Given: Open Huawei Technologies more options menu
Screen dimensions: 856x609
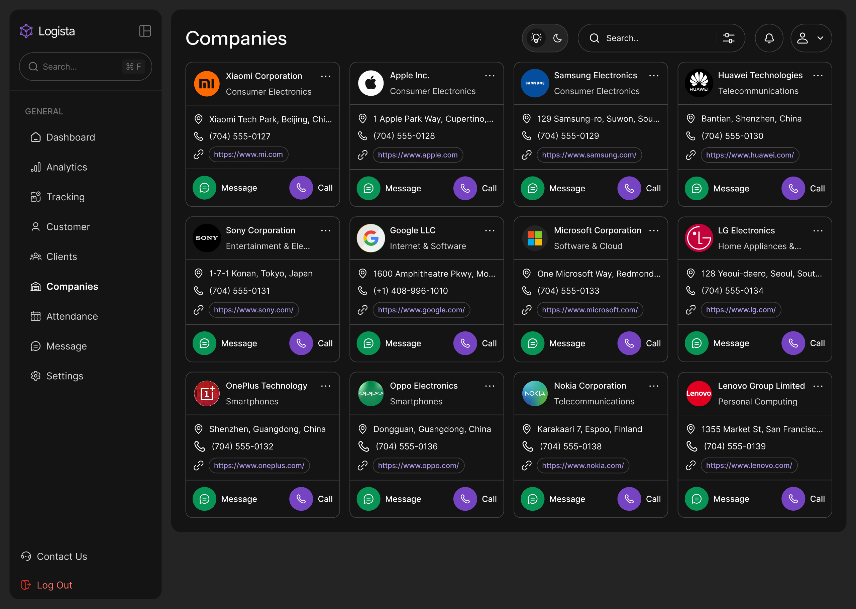Looking at the screenshot, I should tap(818, 76).
